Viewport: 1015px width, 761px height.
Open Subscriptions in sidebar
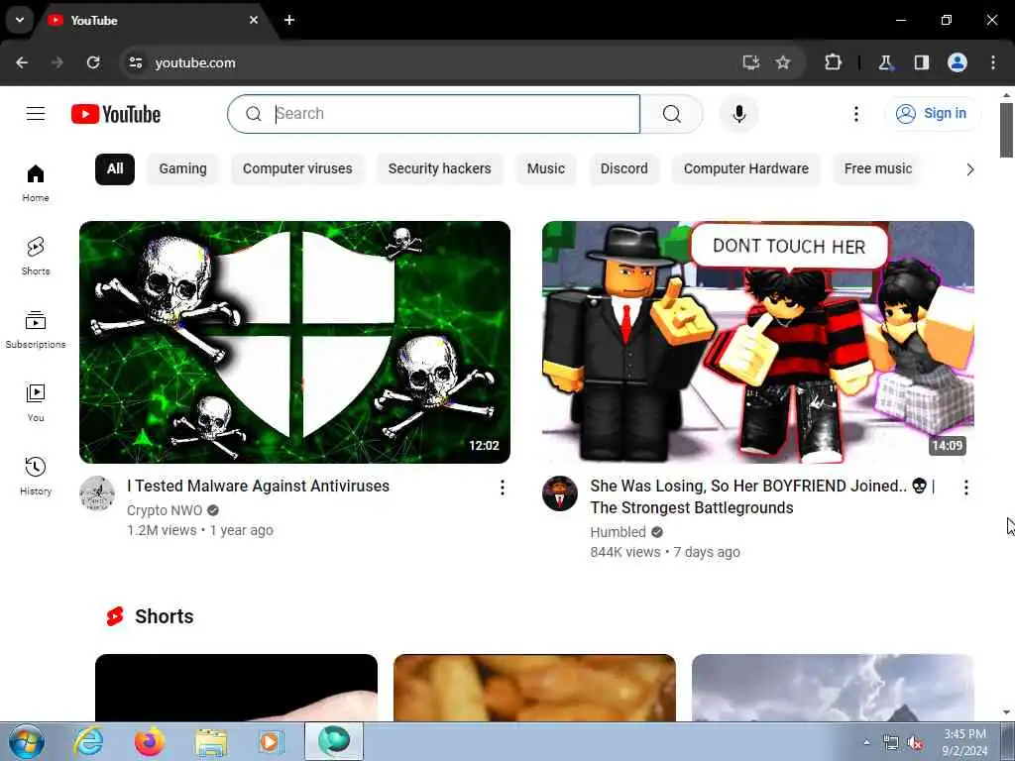click(36, 329)
